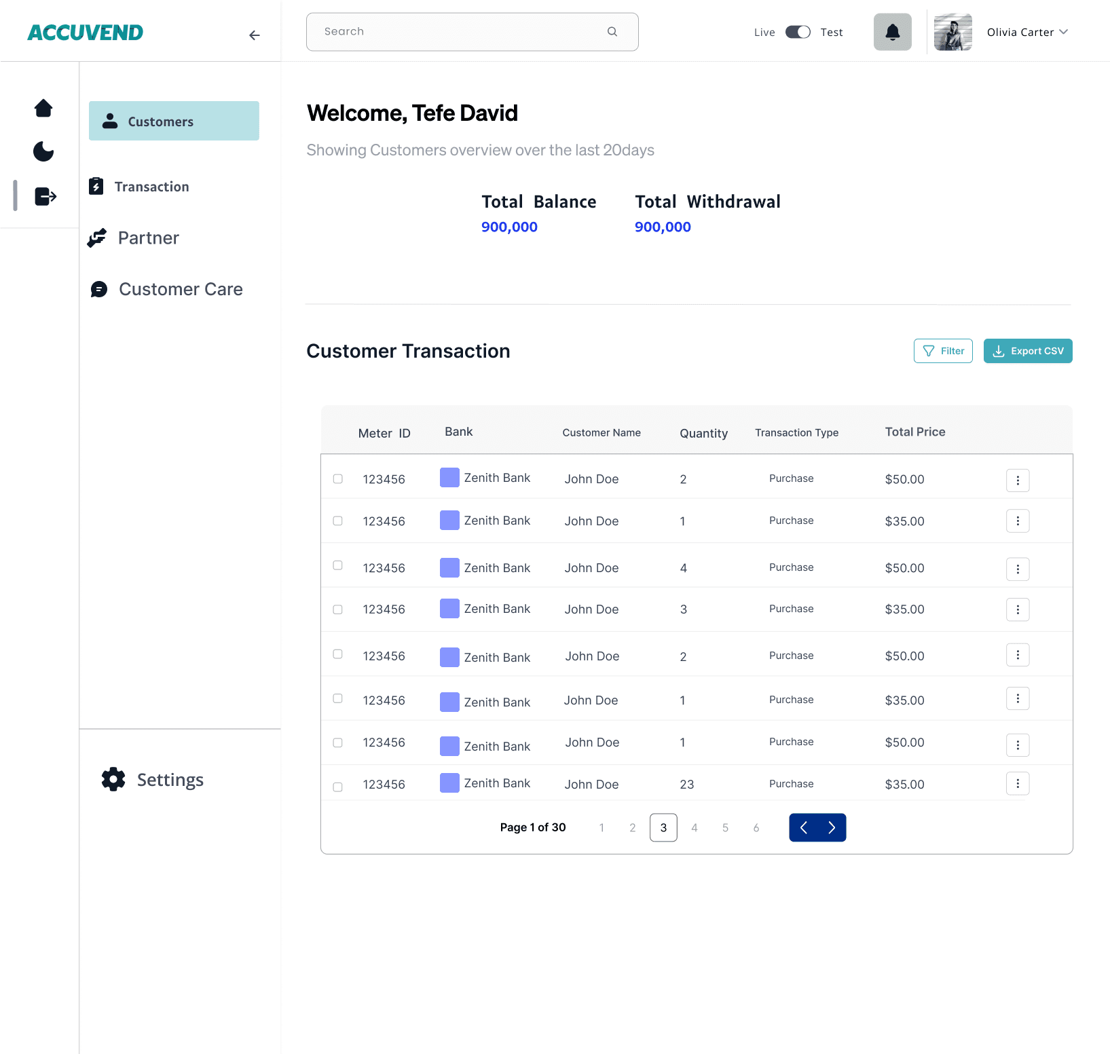Toggle Live/Test mode switch
The width and height of the screenshot is (1110, 1054).
tap(798, 32)
